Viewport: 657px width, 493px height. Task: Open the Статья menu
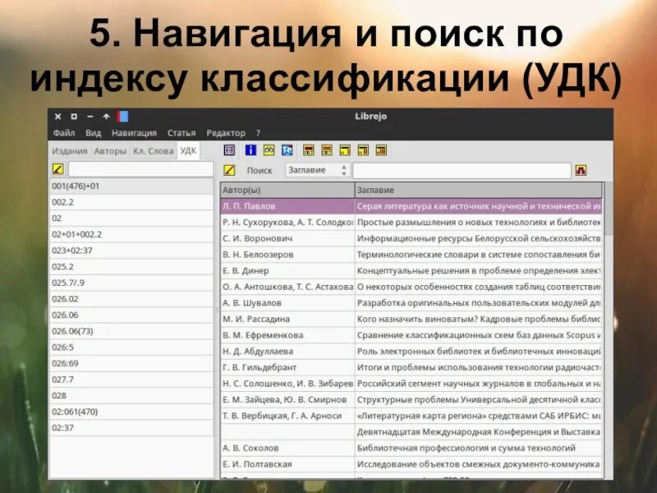[181, 133]
